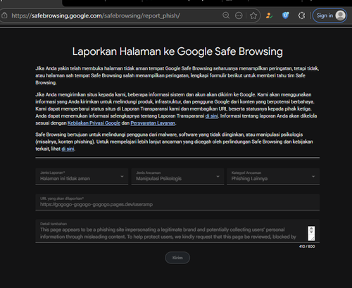The height and width of the screenshot is (288, 352).
Task: Click the page heading 'Laporkan Halaman ke Google Safe Browsing'
Action: pyautogui.click(x=177, y=51)
